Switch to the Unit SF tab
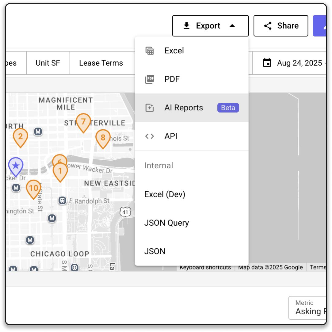332x332 pixels. (x=48, y=63)
